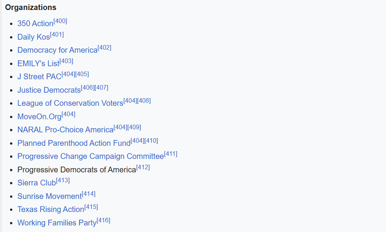
Task: Open Progressive Change Campaign Committee link
Action: pos(91,156)
